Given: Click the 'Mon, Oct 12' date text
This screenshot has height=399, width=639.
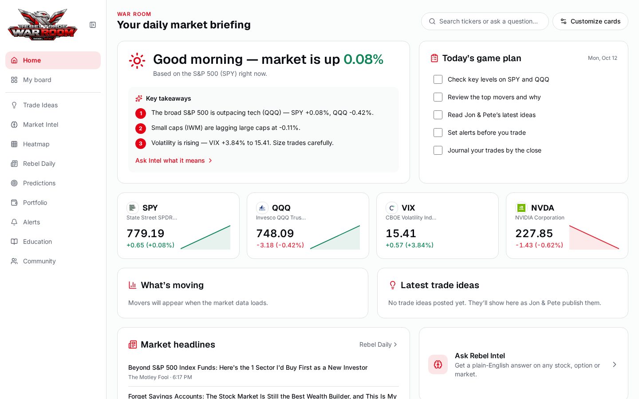Looking at the screenshot, I should [603, 58].
